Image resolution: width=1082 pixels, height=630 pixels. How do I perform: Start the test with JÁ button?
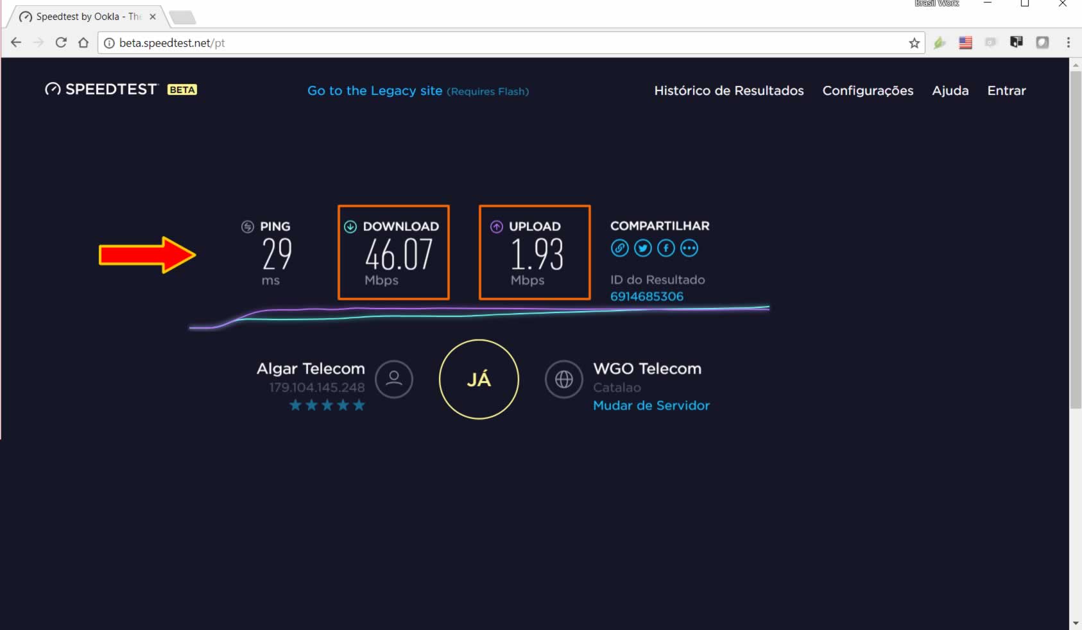(479, 379)
